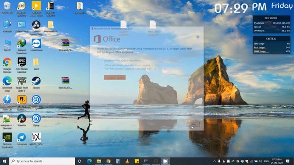Click the NETWORK desktop widget header
Screen dimensions: 294x165
271,18
